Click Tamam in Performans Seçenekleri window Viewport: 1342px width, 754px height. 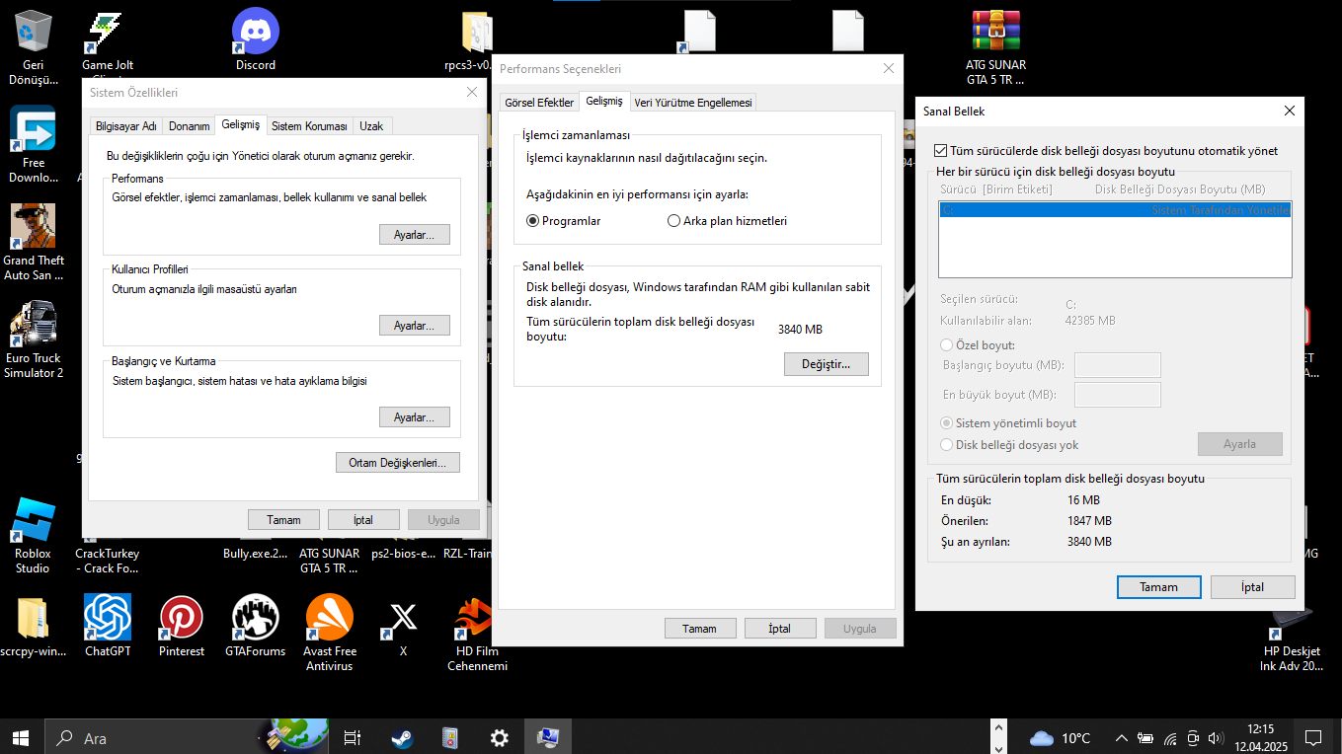pyautogui.click(x=700, y=629)
